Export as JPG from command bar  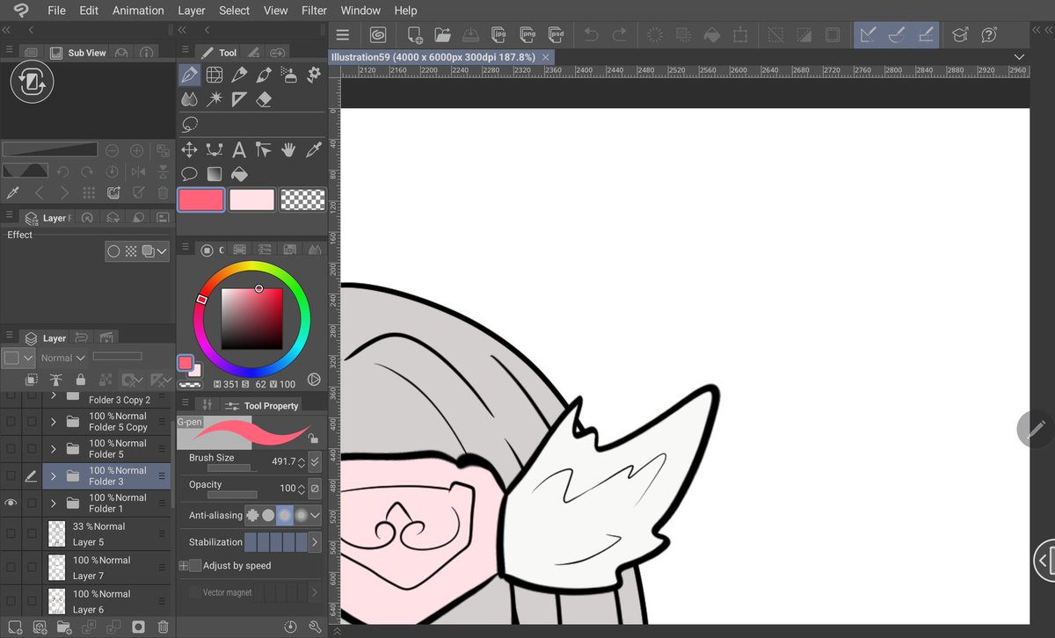498,35
